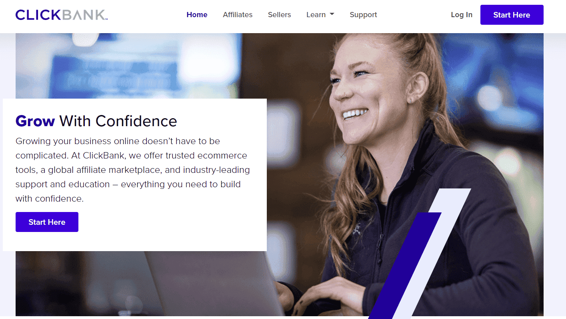This screenshot has width=566, height=319.
Task: Select Sellers in the navigation bar
Action: click(279, 15)
